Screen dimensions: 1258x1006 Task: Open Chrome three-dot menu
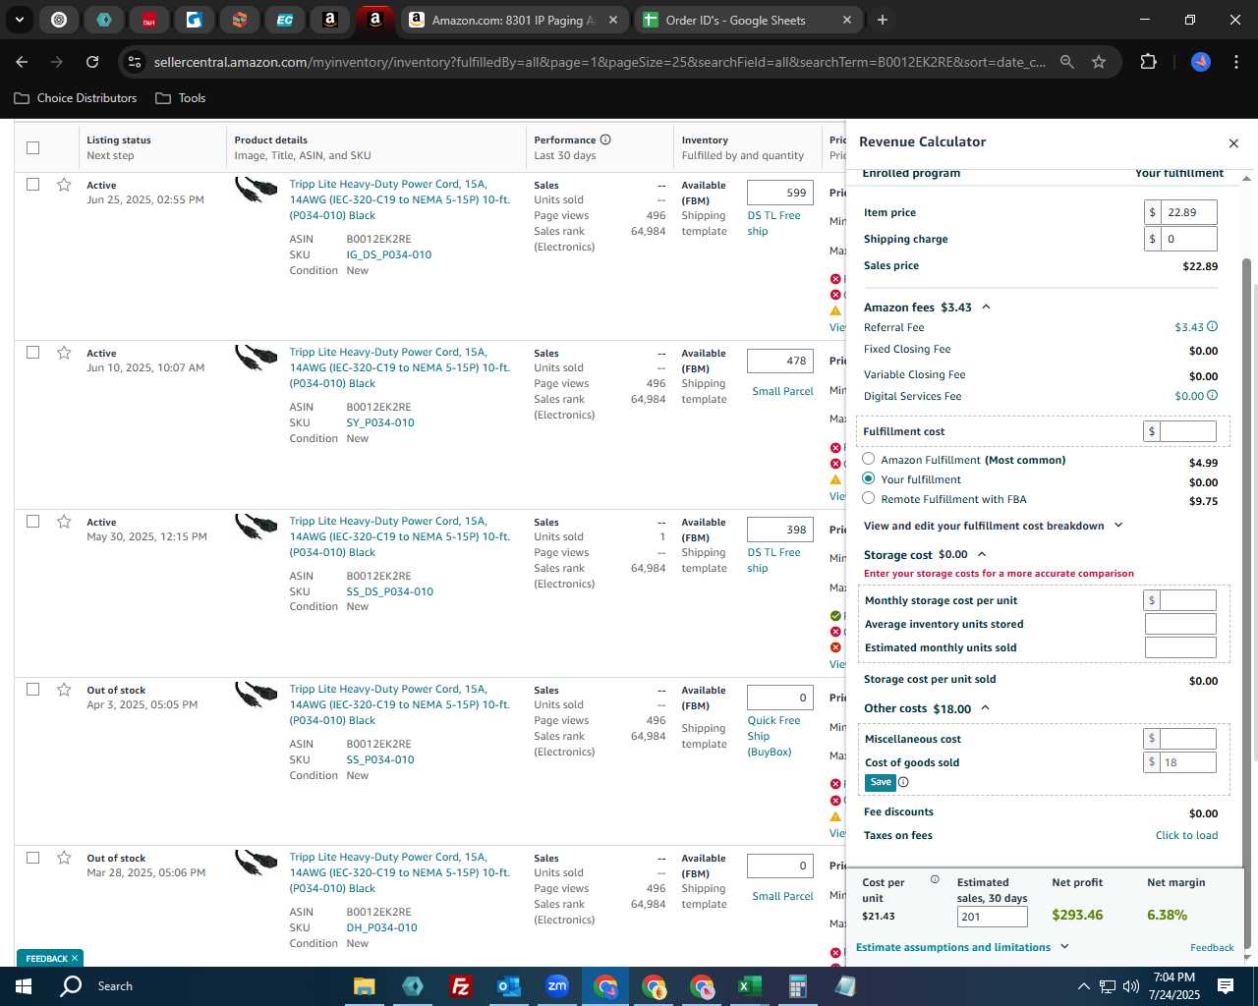coord(1234,62)
